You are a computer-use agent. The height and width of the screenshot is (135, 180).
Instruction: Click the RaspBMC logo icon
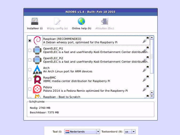coord(37,79)
